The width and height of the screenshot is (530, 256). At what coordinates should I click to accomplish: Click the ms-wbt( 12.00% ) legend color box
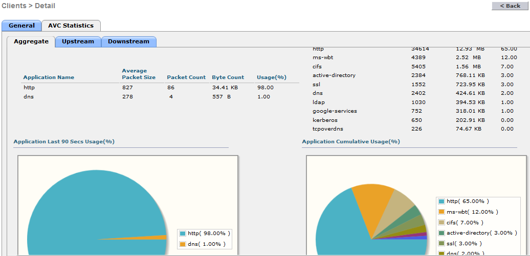click(x=441, y=212)
